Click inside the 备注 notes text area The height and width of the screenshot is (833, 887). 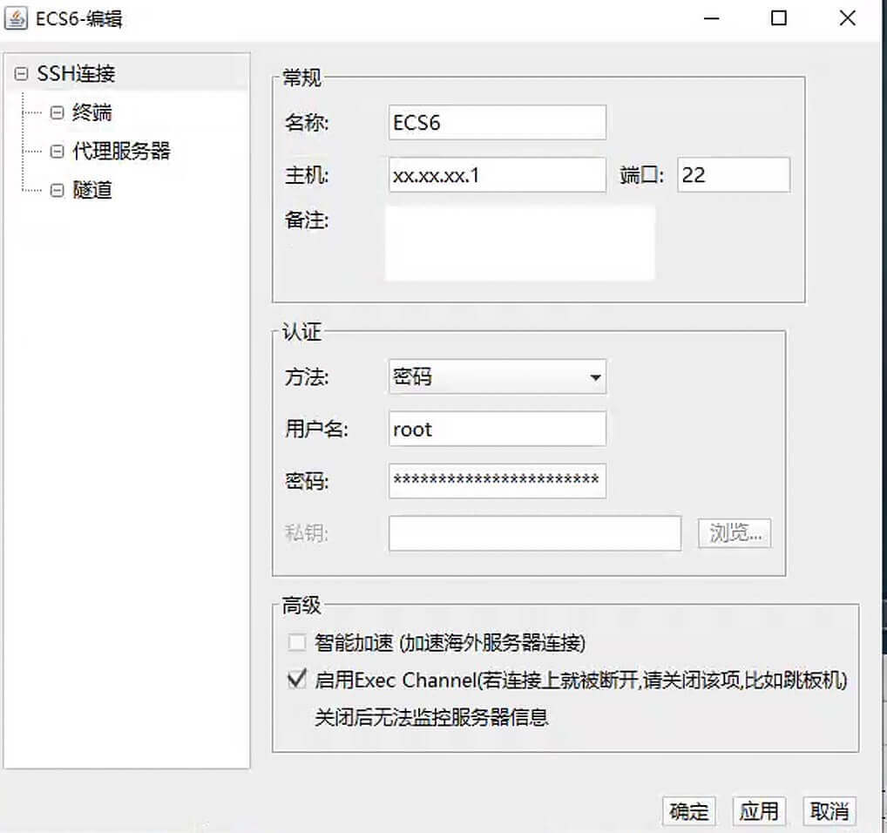[519, 243]
